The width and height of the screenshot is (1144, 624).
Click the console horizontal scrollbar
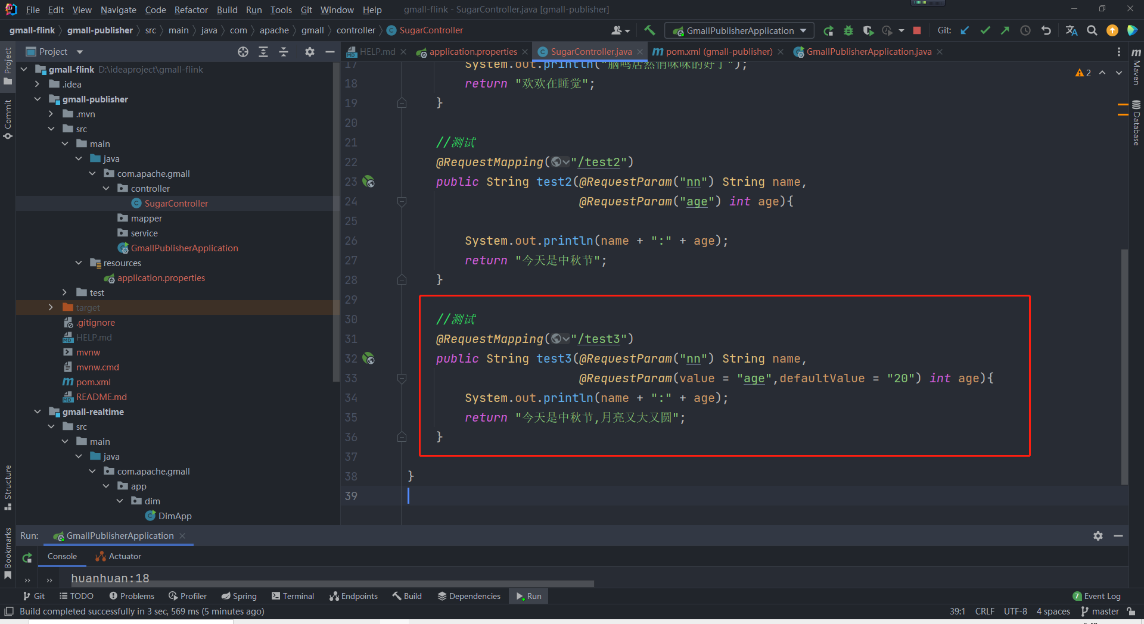click(x=332, y=584)
